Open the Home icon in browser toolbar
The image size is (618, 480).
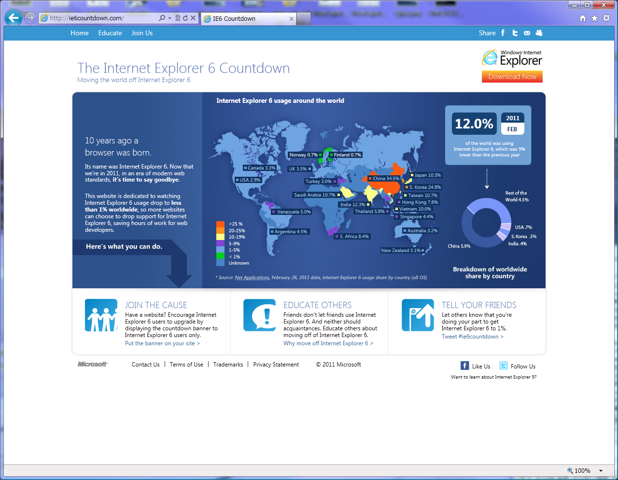[583, 18]
